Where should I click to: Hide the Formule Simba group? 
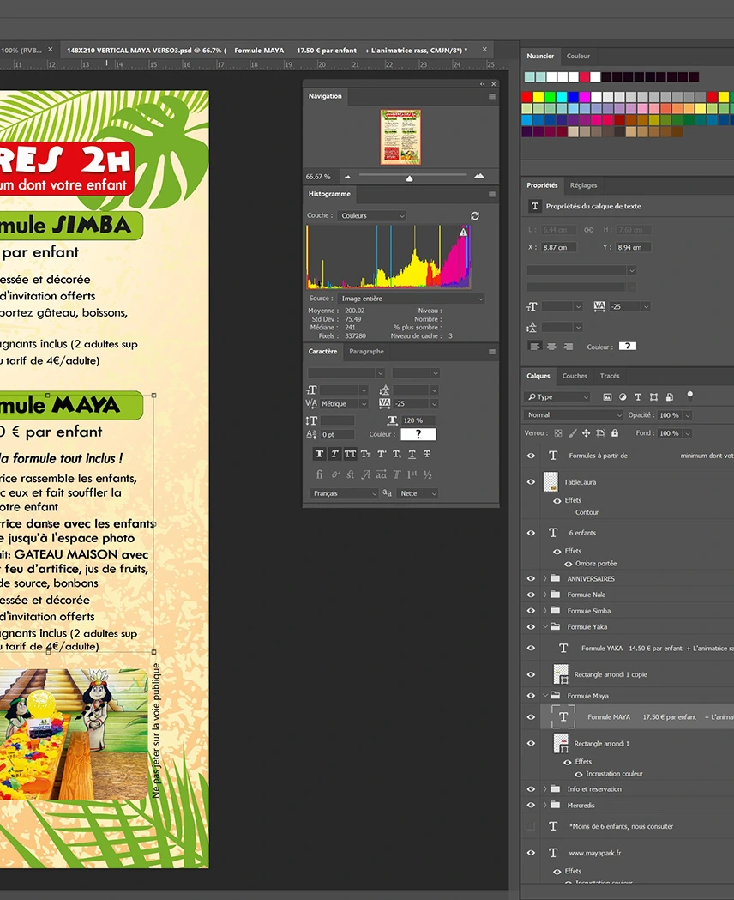pyautogui.click(x=531, y=611)
